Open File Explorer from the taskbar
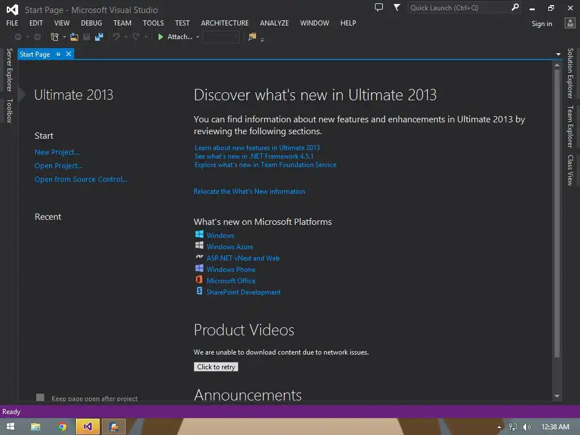This screenshot has width=580, height=435. 36,427
